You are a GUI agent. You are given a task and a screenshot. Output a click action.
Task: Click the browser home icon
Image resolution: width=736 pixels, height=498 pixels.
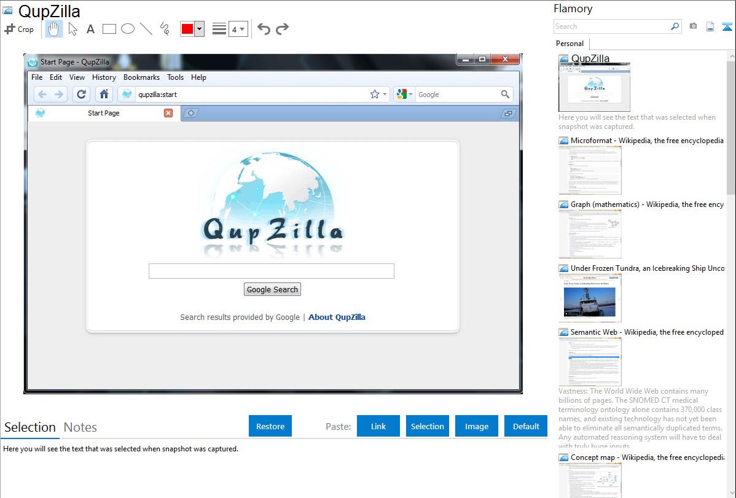[104, 95]
